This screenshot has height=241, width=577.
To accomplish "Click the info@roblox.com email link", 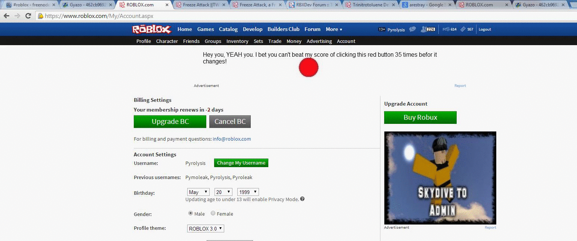I will [x=232, y=139].
